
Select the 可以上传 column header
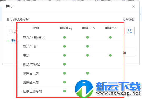tap(88, 28)
